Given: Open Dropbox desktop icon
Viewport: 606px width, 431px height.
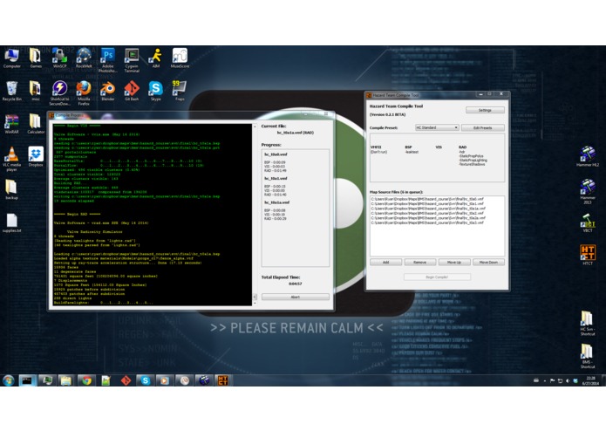Looking at the screenshot, I should pyautogui.click(x=36, y=156).
